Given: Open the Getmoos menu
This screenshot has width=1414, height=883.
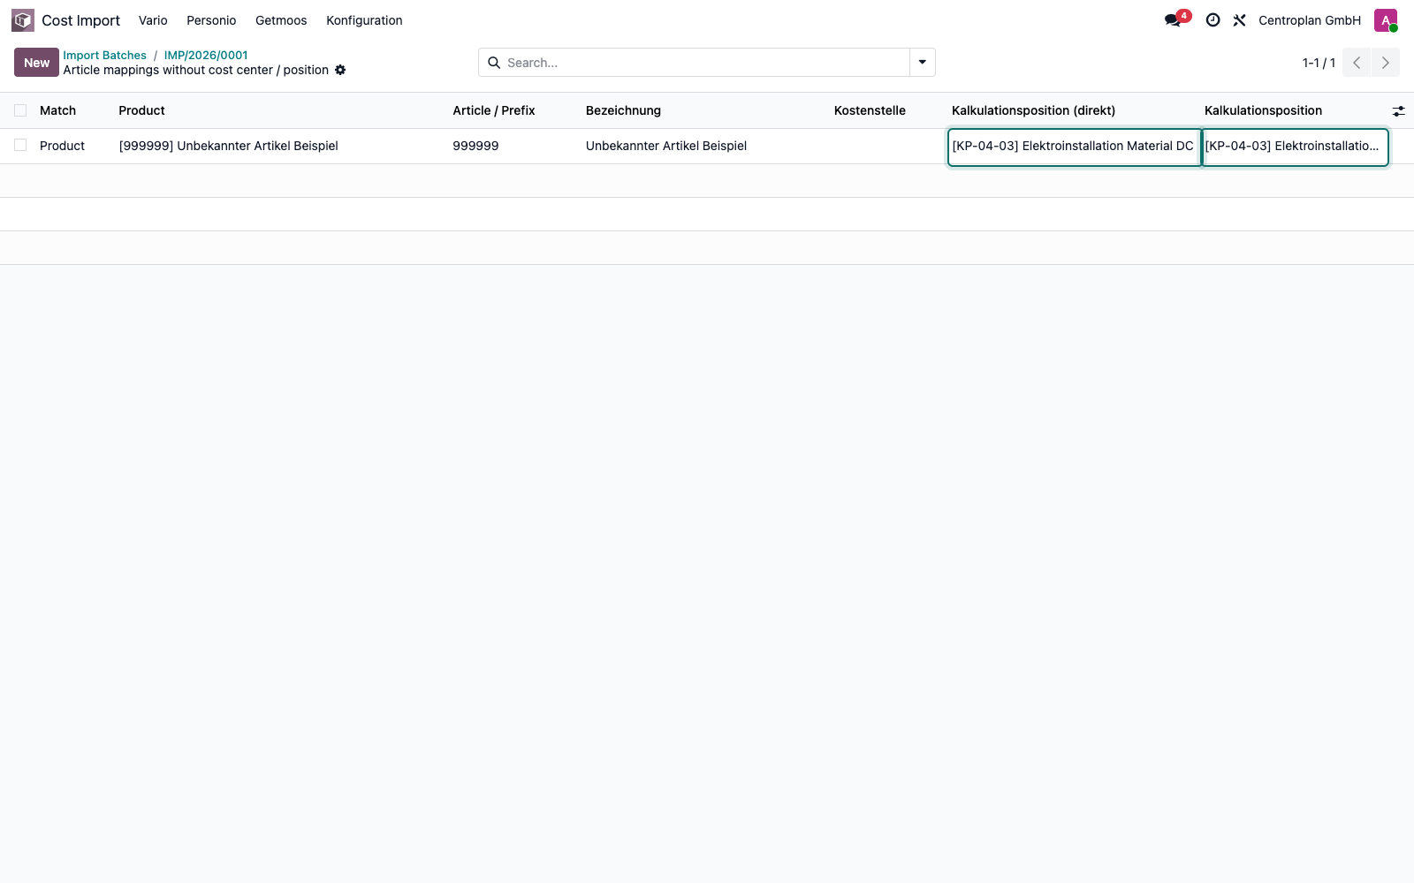Looking at the screenshot, I should 281,20.
